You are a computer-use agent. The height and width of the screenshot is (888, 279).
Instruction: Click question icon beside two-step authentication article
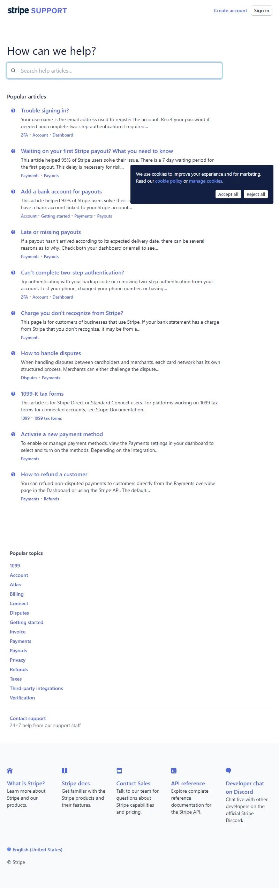[x=13, y=273]
